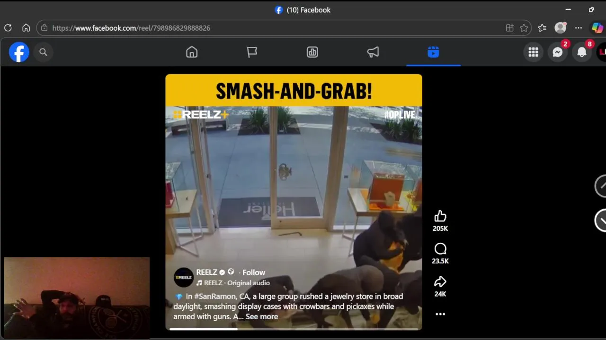Like the reel with thumbs-up icon
606x340 pixels.
click(440, 216)
